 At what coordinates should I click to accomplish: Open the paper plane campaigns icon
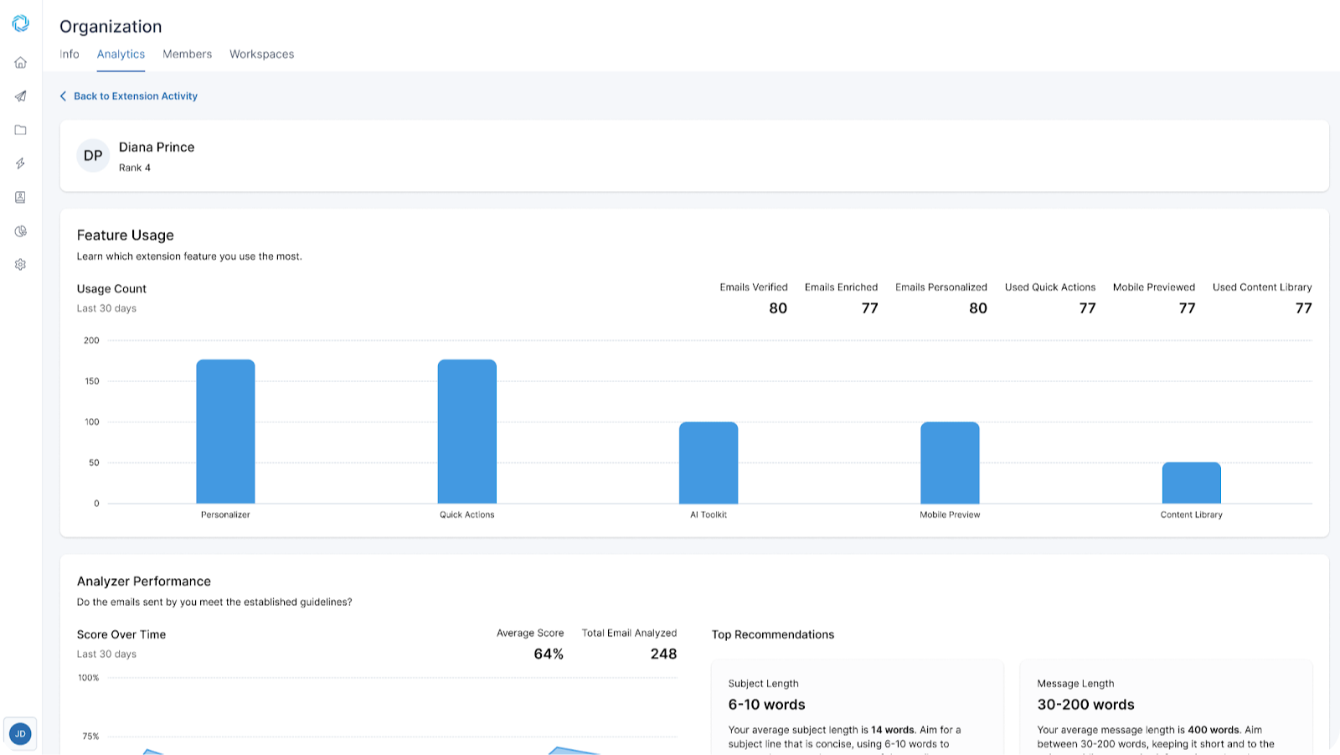[21, 96]
